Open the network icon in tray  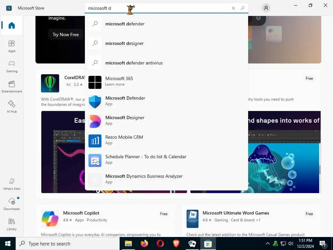(283, 243)
